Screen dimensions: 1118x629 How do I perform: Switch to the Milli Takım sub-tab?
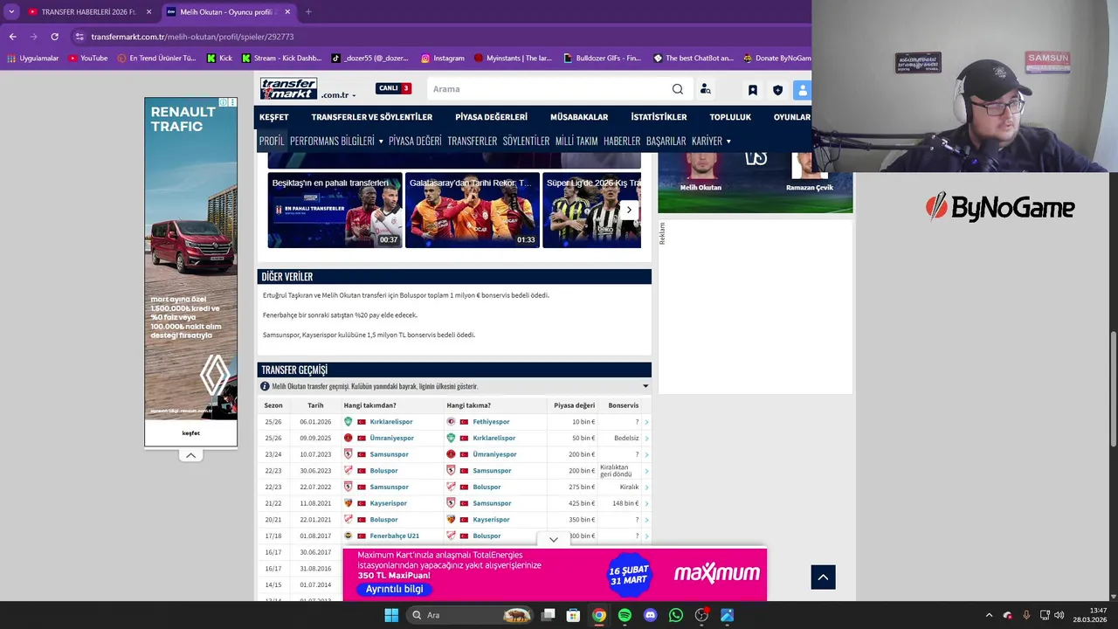[576, 141]
